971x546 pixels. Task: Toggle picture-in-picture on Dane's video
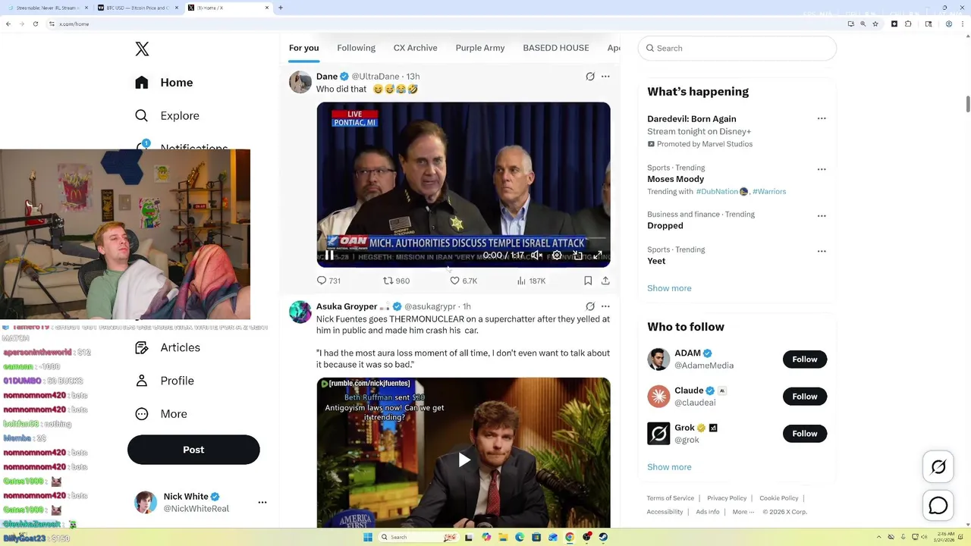tap(577, 256)
